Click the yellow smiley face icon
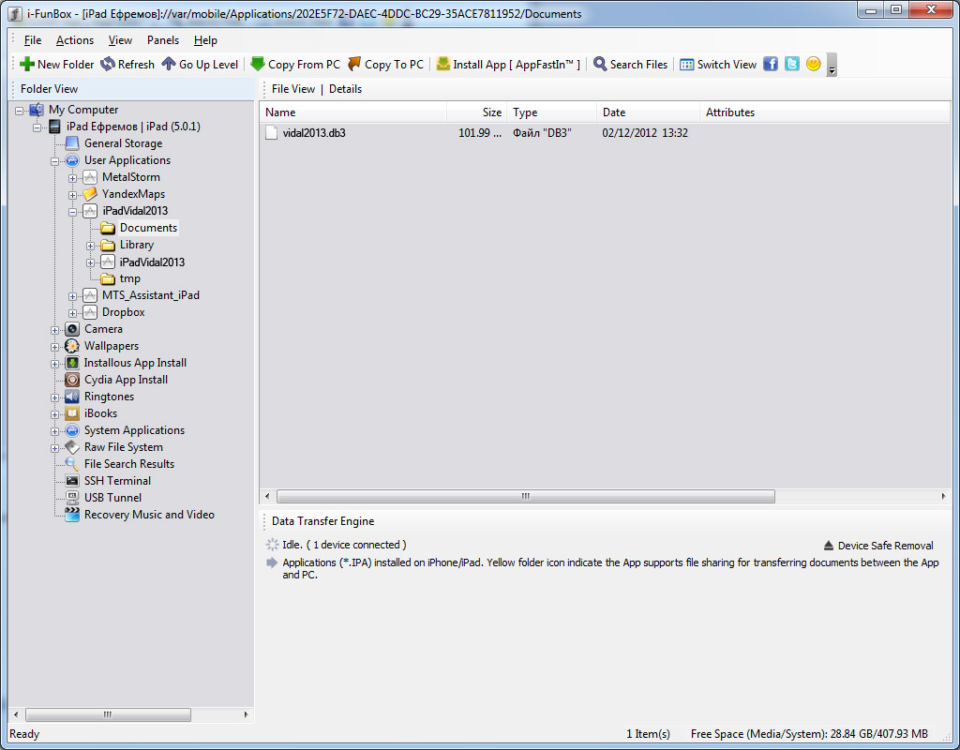This screenshot has height=750, width=960. 813,64
